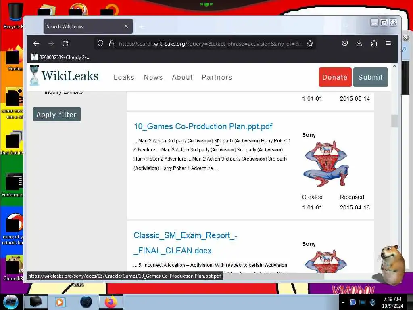This screenshot has width=413, height=310.
Task: Click the Submit button
Action: [370, 77]
